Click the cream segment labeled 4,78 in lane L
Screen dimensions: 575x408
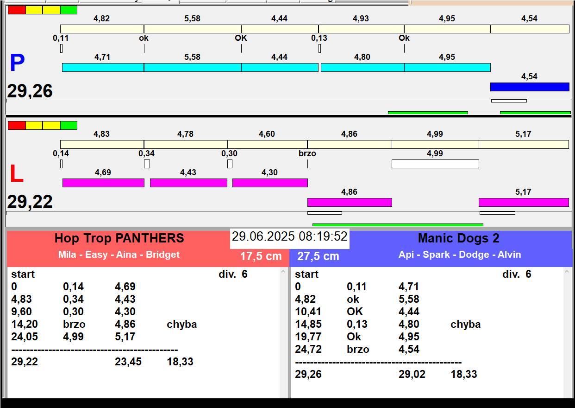pos(186,144)
